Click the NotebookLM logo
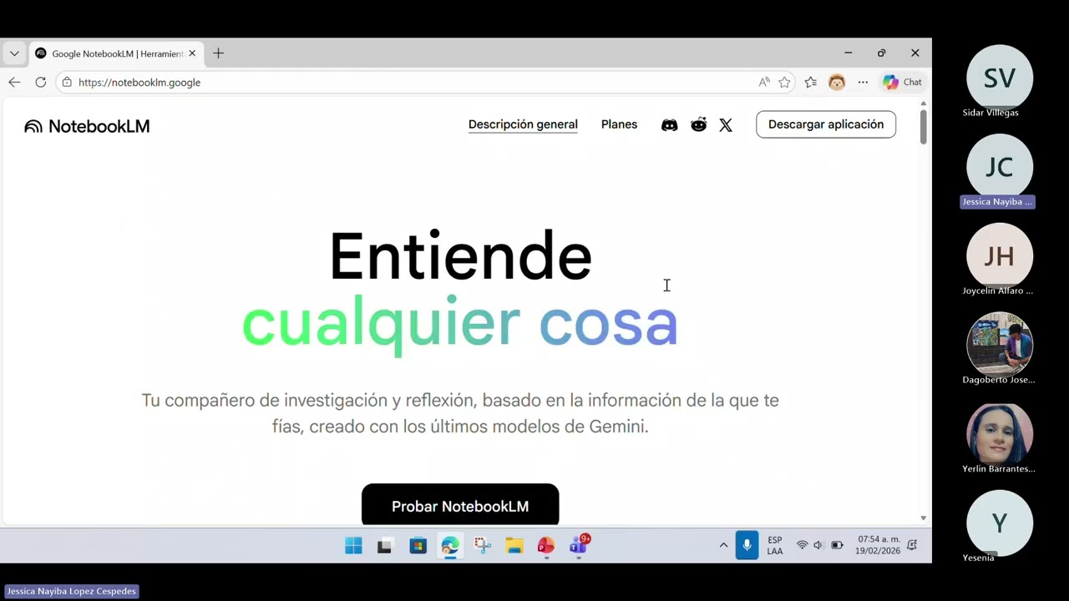Screen dimensions: 1069x601 point(87,126)
